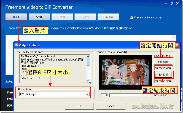Click the file info scrollbar up arrow

(88, 57)
